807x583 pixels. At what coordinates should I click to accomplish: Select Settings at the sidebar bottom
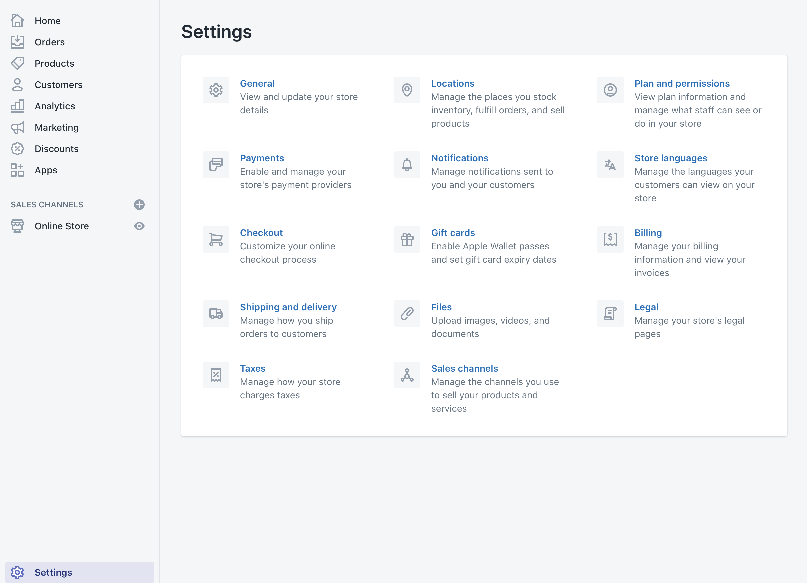point(53,572)
